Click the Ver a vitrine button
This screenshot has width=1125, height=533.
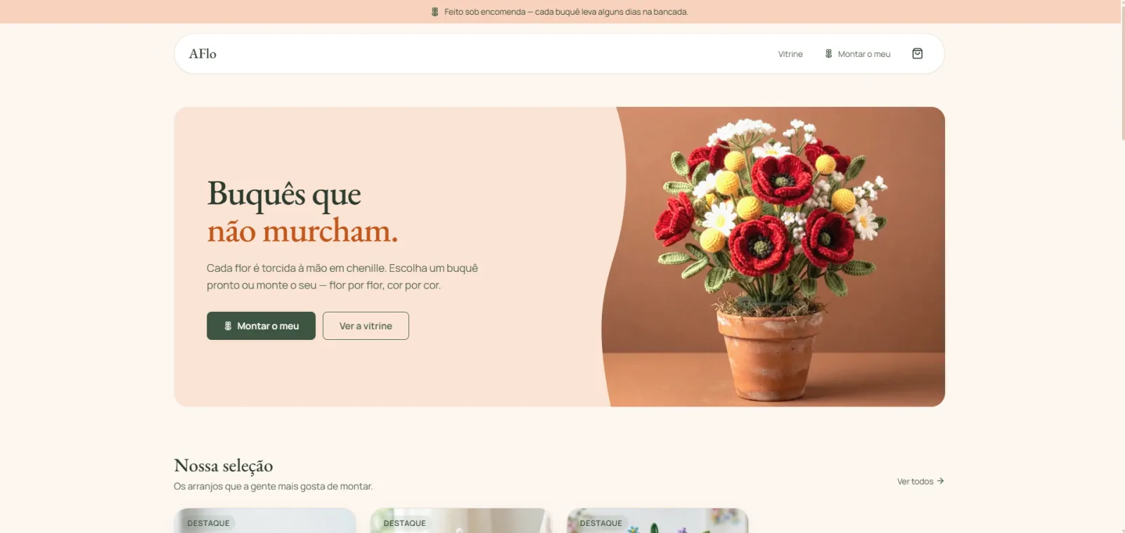coord(366,326)
